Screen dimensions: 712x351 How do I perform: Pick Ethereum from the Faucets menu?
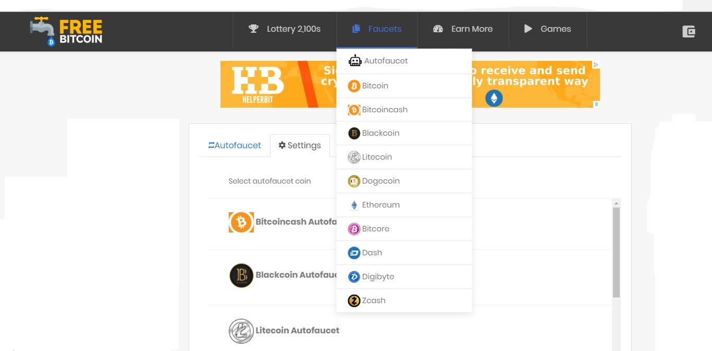(404, 205)
